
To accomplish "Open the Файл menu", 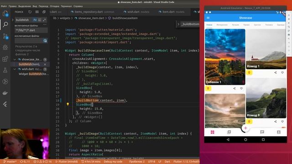I will (x=4, y=6).
